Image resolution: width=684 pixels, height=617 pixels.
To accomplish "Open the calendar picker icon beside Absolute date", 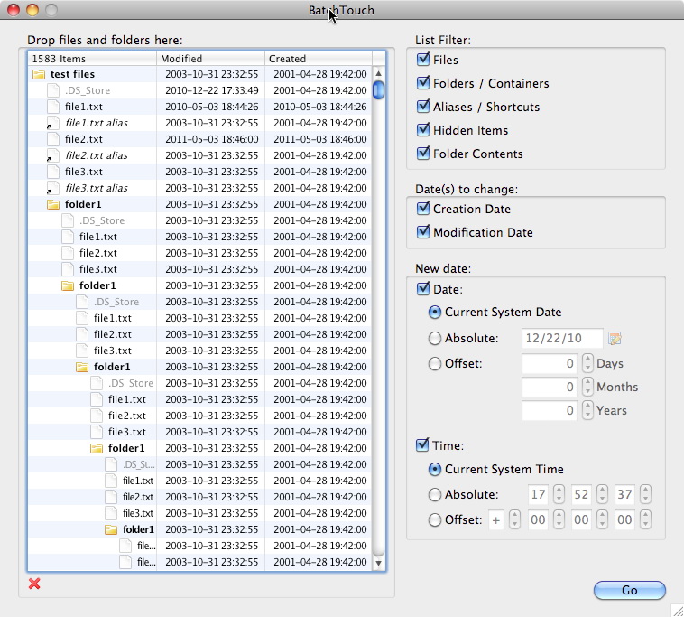I will coord(615,338).
